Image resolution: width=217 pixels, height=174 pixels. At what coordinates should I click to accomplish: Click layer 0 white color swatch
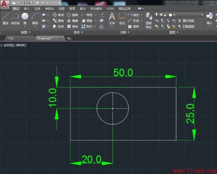click(x=171, y=15)
